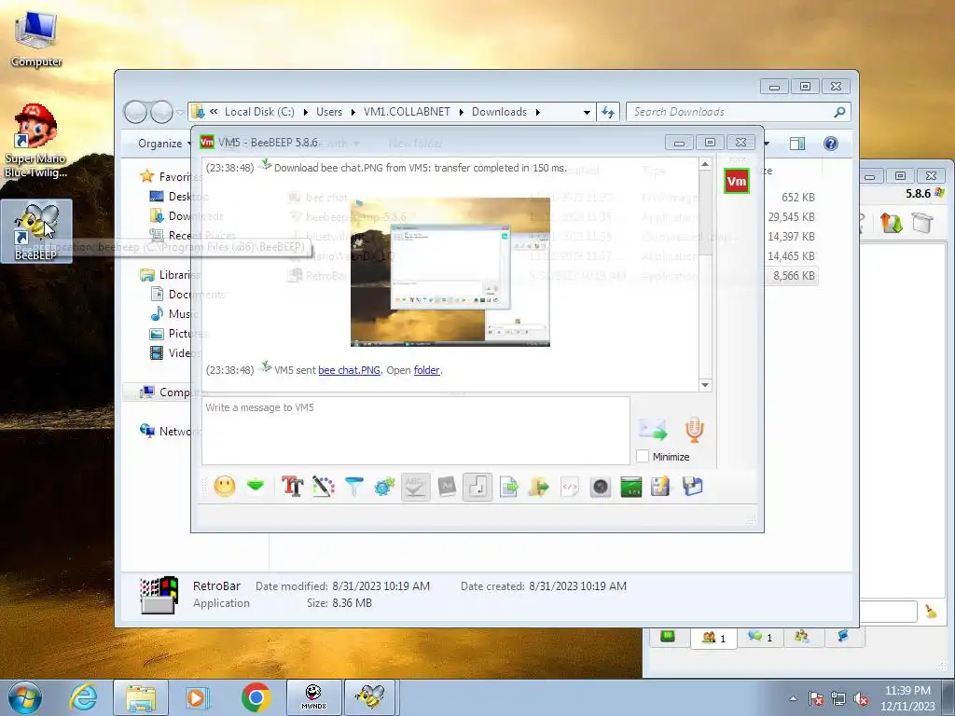The height and width of the screenshot is (716, 955).
Task: Click the BeeBEEP main window green grid tab
Action: coord(668,637)
